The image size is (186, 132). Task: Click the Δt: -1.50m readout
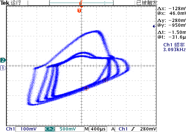click(x=171, y=32)
